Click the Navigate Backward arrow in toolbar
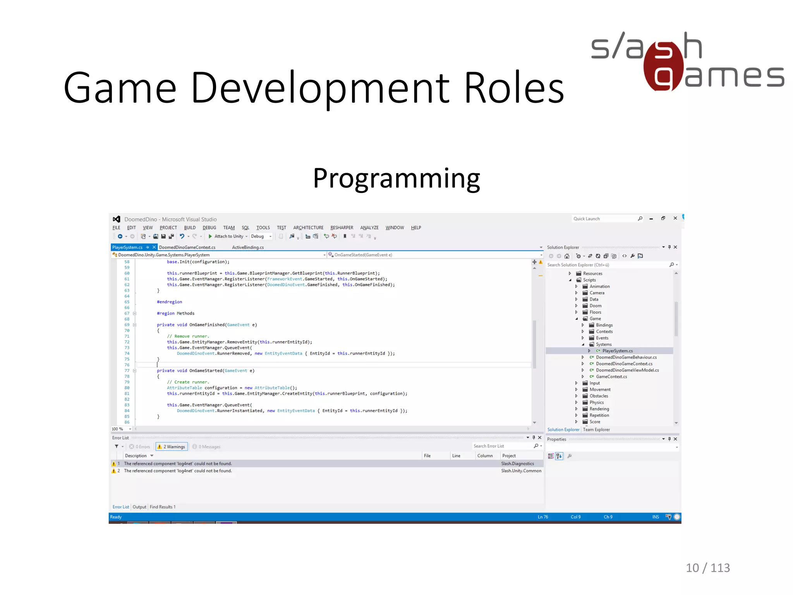The width and height of the screenshot is (793, 595). click(x=120, y=236)
